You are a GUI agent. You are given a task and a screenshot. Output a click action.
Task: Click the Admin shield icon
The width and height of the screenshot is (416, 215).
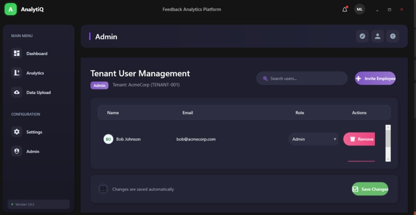[17, 151]
